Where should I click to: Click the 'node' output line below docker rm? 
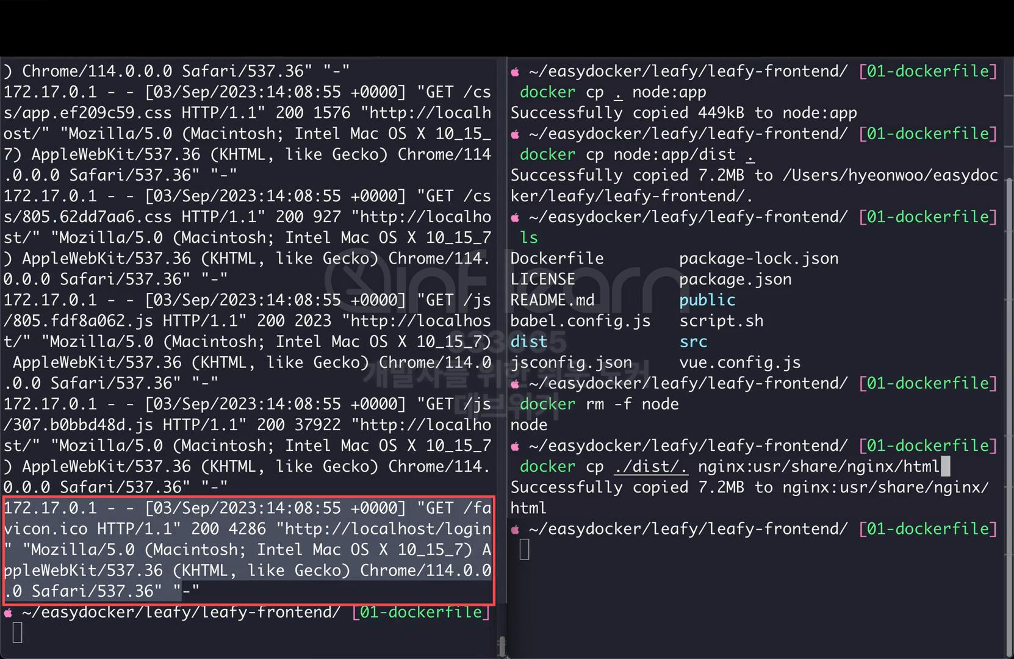tap(529, 425)
